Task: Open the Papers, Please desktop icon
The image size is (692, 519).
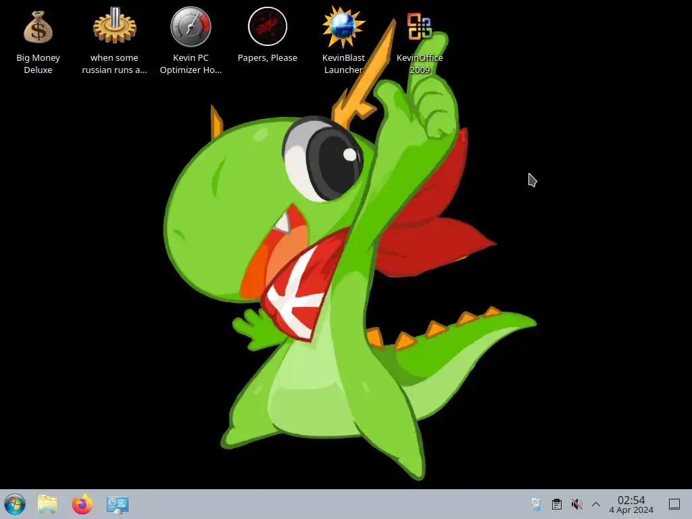Action: point(268,26)
